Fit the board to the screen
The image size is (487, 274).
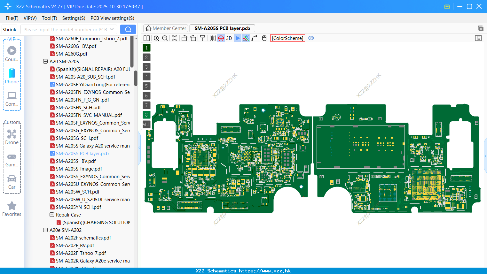coord(175,38)
